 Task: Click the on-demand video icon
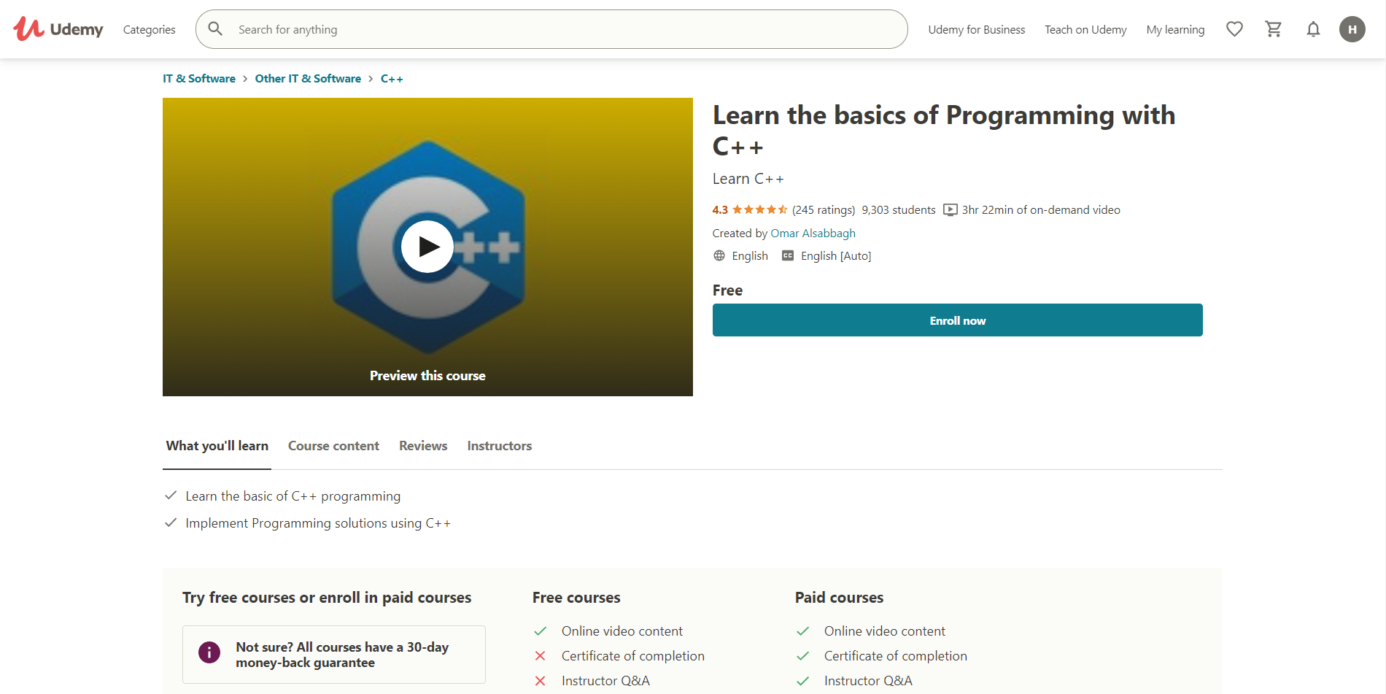[950, 210]
